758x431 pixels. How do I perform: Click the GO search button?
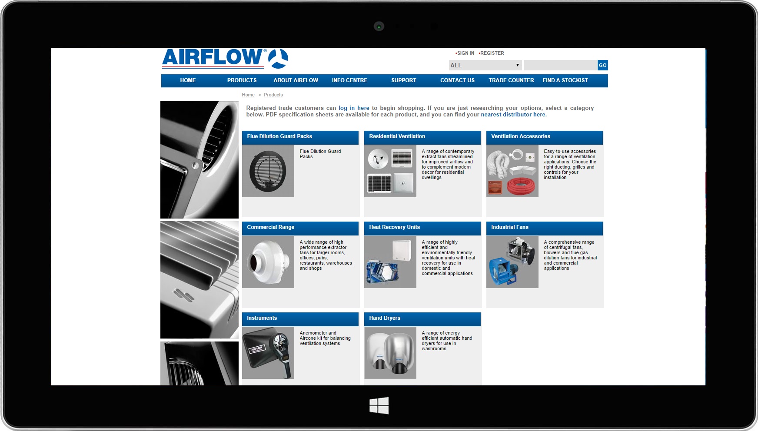[x=602, y=65]
